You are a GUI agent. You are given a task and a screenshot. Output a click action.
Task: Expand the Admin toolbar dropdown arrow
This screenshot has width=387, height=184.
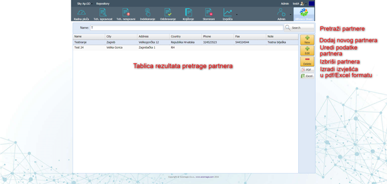pyautogui.click(x=290, y=15)
